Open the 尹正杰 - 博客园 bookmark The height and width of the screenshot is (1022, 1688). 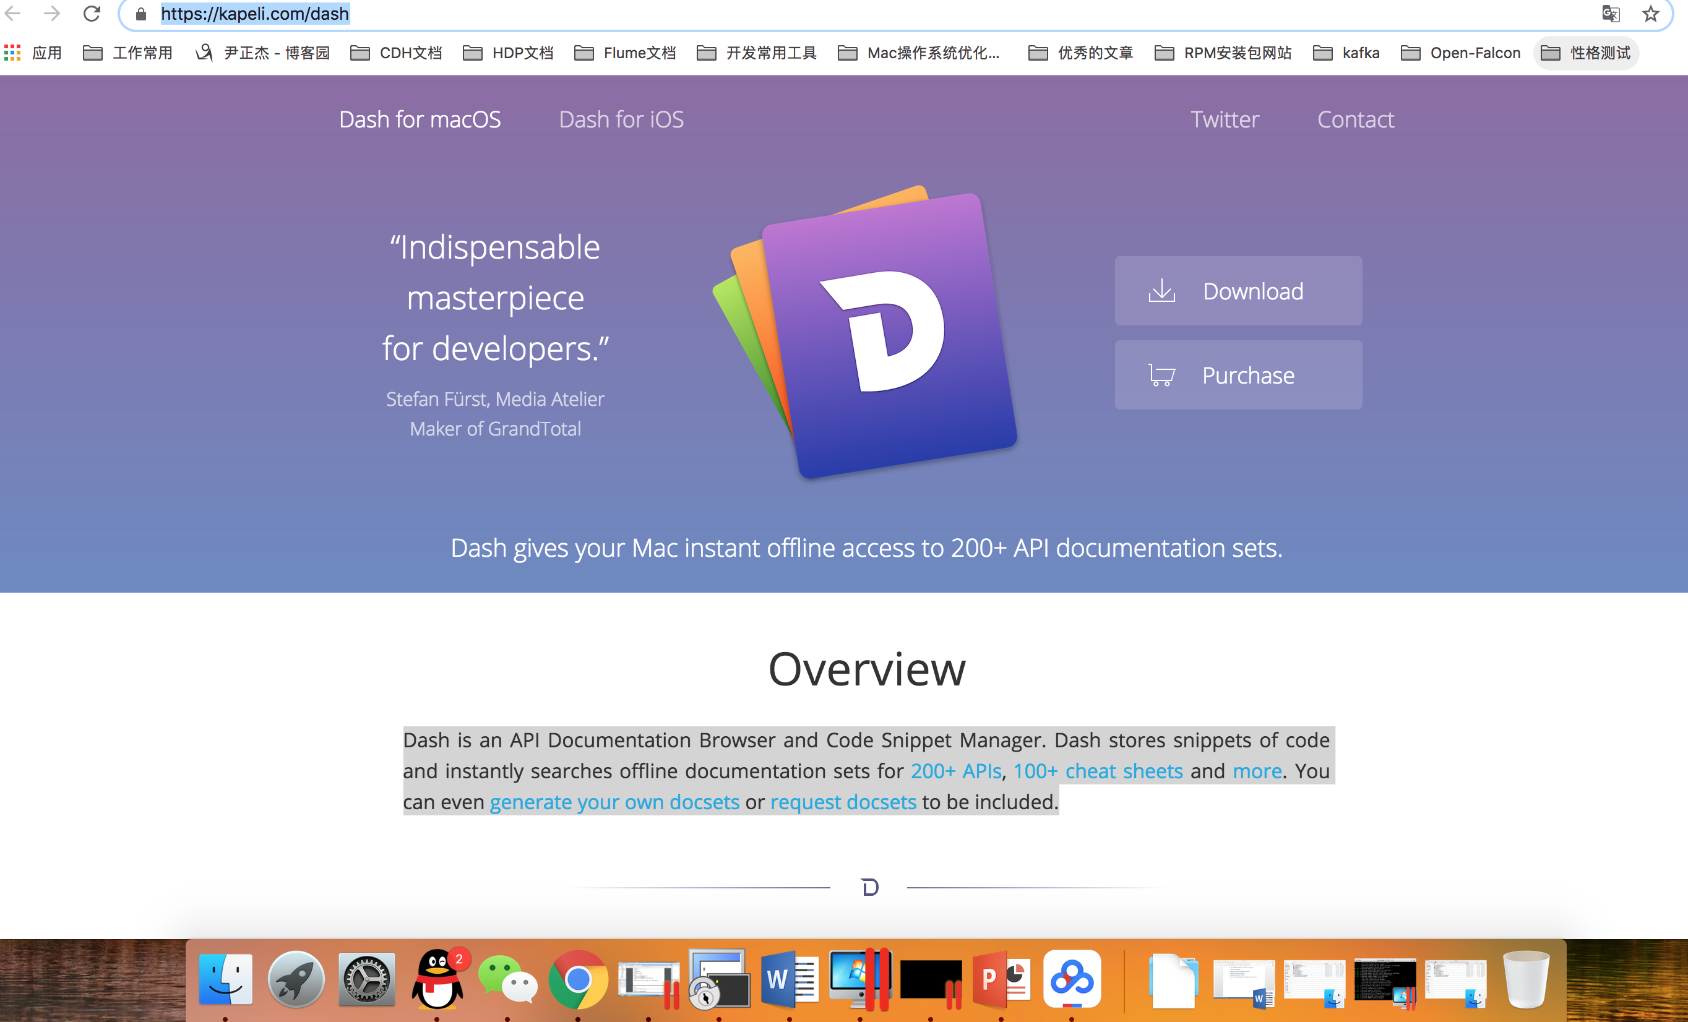(x=262, y=53)
